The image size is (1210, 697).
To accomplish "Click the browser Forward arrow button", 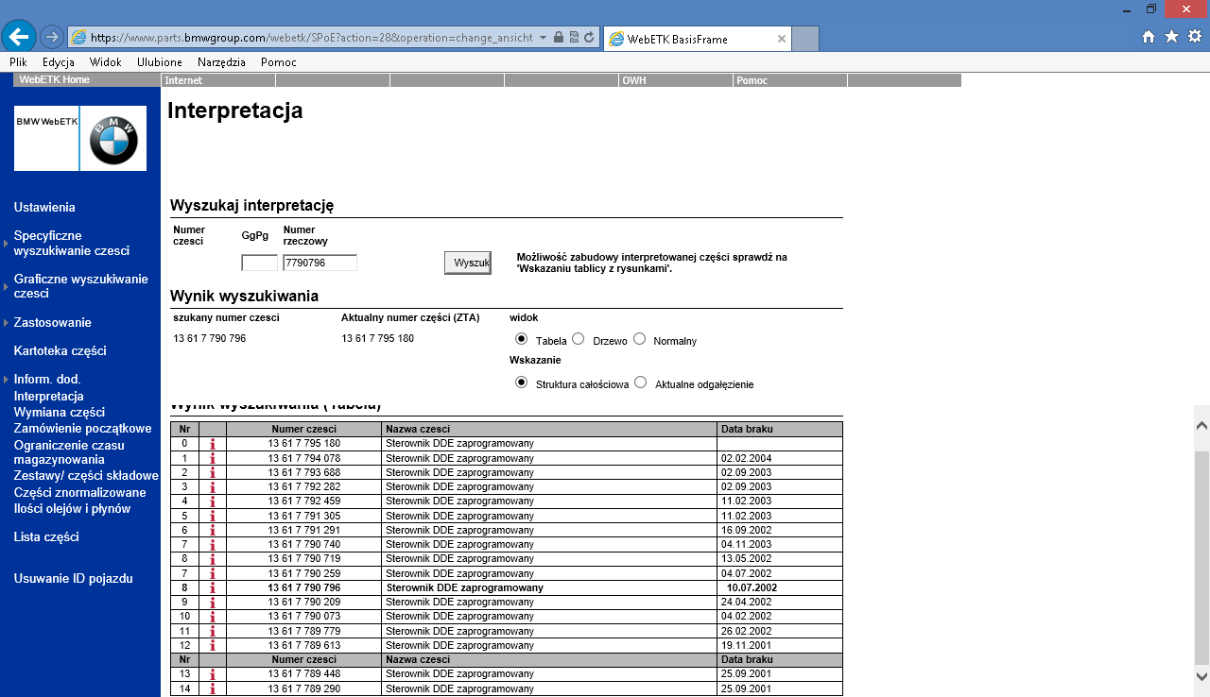I will point(52,37).
